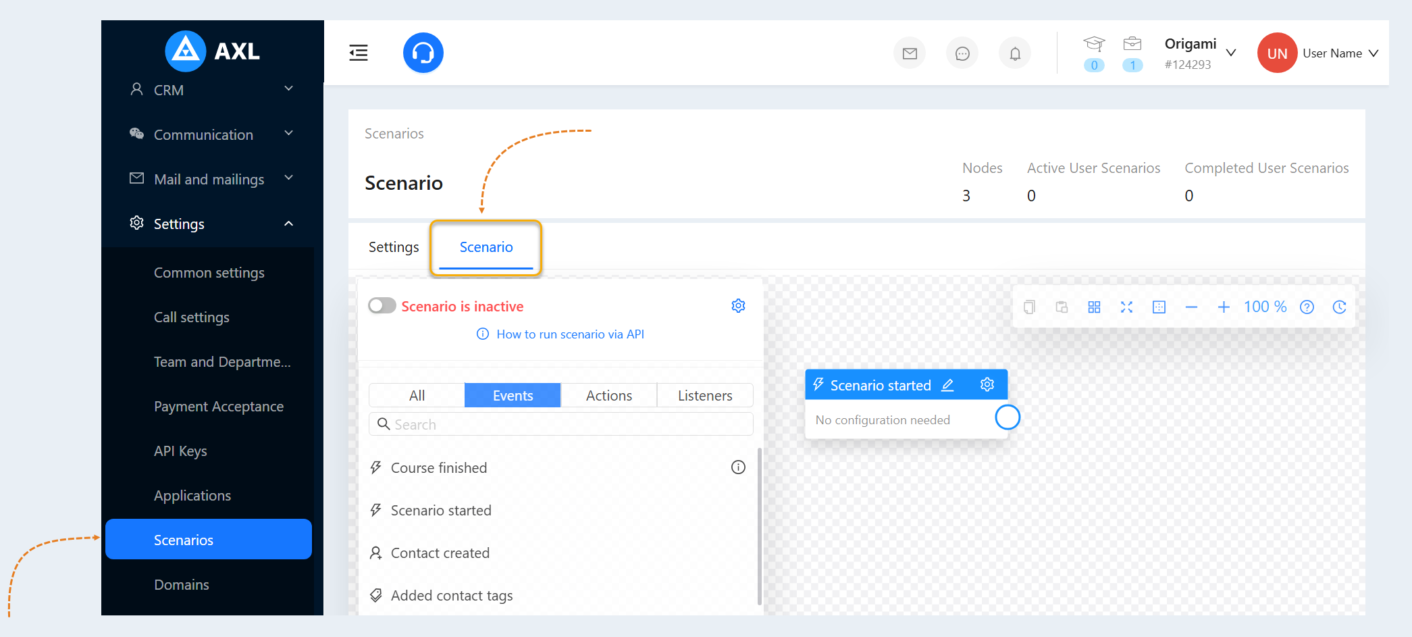
Task: Expand the CRM sidebar menu
Action: point(213,90)
